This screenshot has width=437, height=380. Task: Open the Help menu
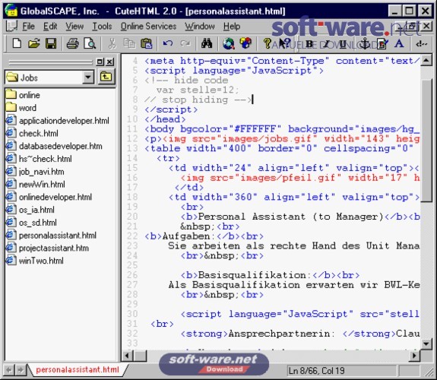(232, 26)
